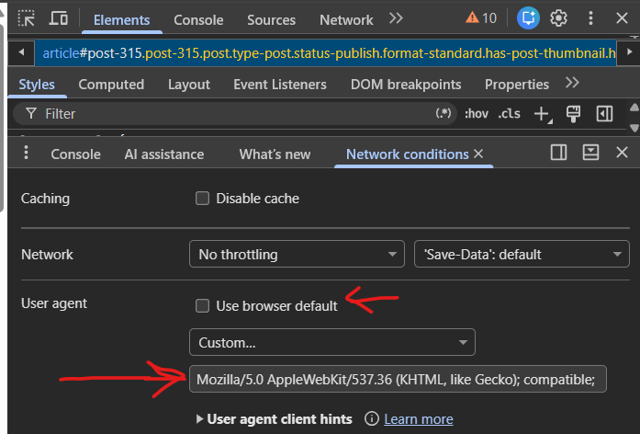Open the 'Save-Data': default dropdown

coord(522,254)
